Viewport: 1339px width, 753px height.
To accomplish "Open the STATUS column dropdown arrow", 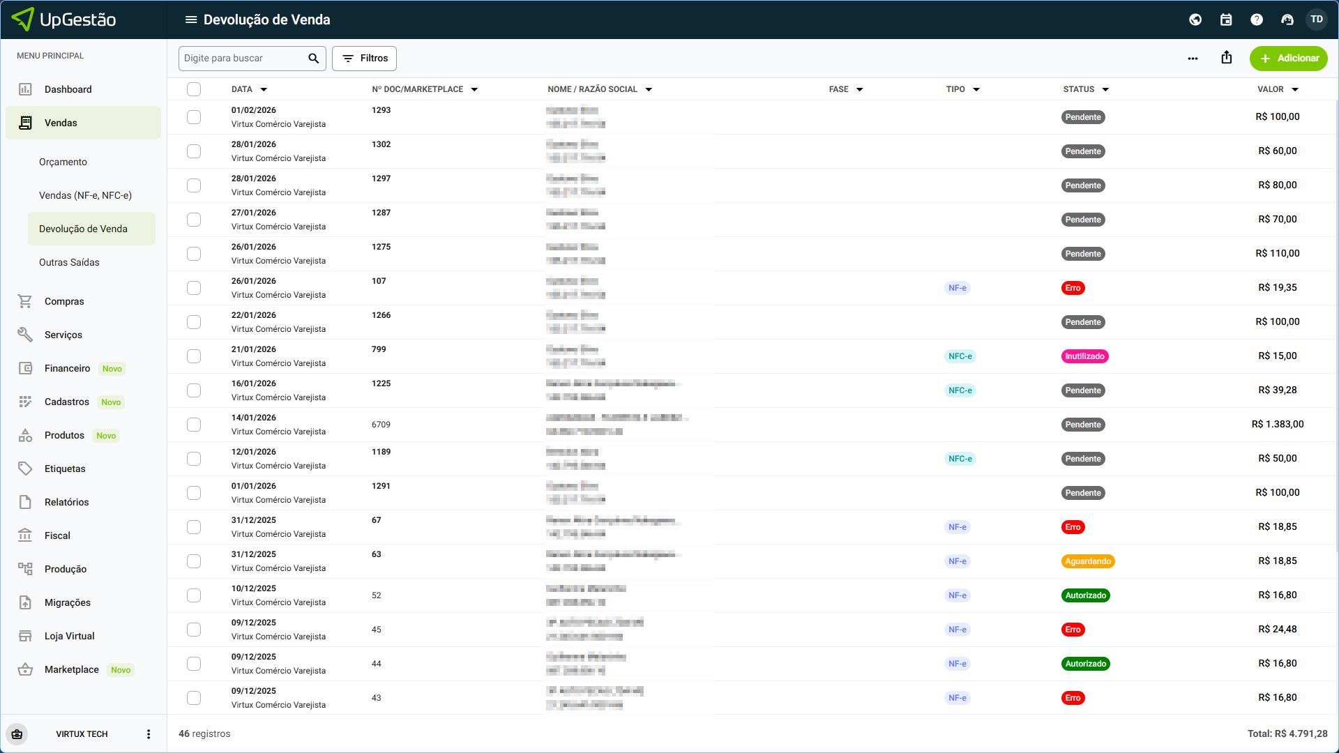I will [x=1105, y=89].
